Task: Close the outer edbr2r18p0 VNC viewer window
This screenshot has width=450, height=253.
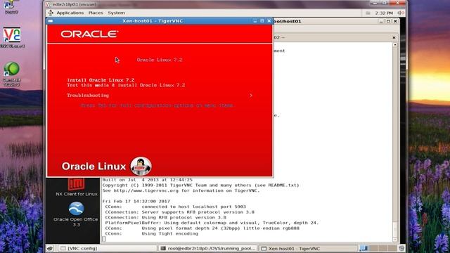Action: (x=397, y=3)
